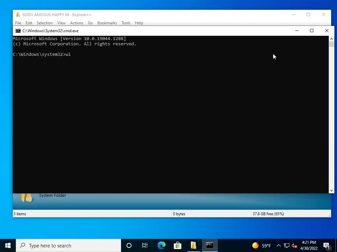Open the Selection menu in Explorer++
Screen dimensions: 337x252
point(44,23)
